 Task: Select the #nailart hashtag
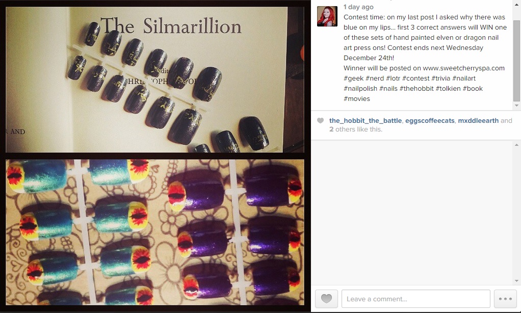464,79
